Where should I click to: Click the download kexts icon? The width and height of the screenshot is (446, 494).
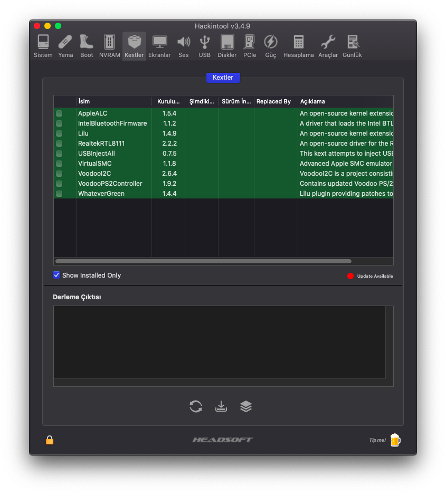(x=221, y=406)
